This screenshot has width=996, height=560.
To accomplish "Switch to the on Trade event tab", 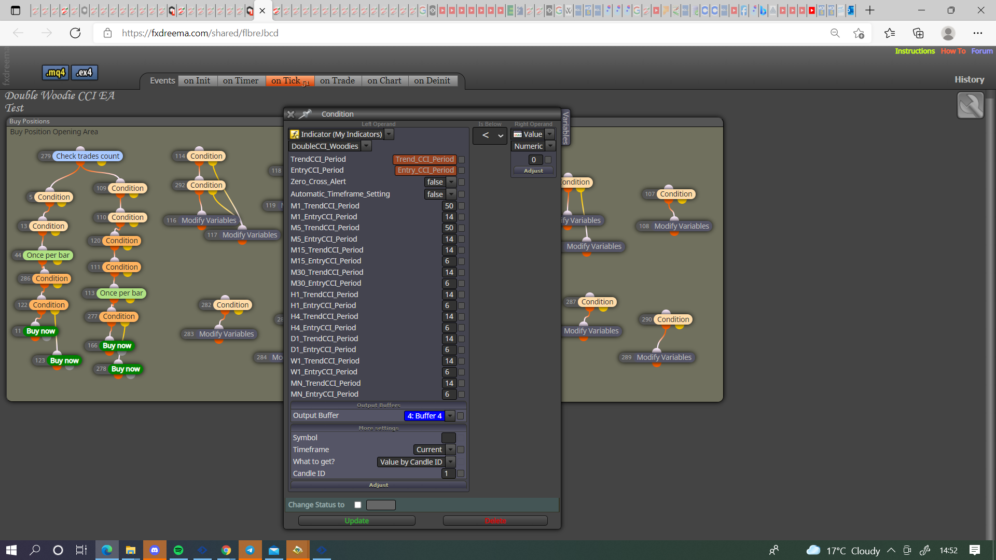I will coord(338,80).
